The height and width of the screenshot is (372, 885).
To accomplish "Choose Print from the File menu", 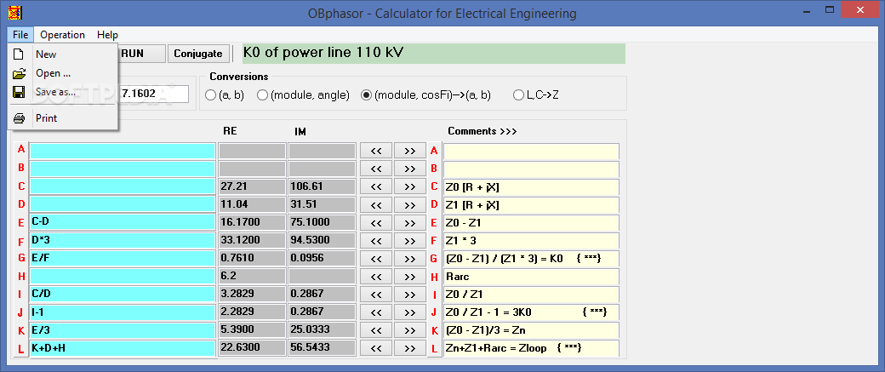I will pos(63,118).
